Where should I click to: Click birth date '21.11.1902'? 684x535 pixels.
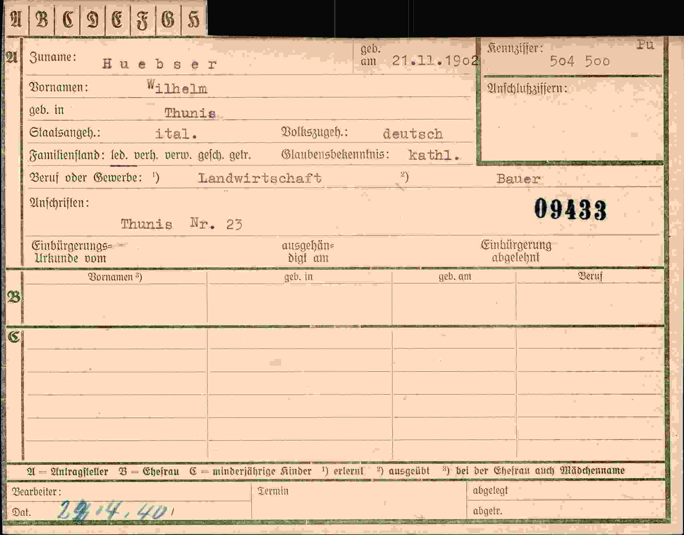[435, 61]
